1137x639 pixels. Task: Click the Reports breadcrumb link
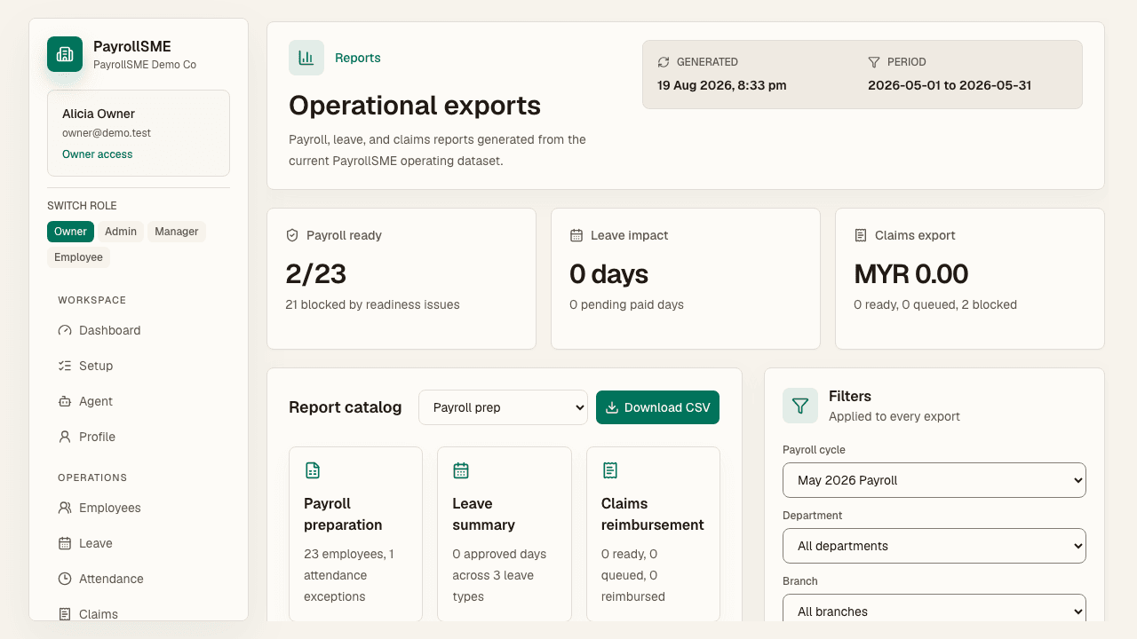(358, 58)
